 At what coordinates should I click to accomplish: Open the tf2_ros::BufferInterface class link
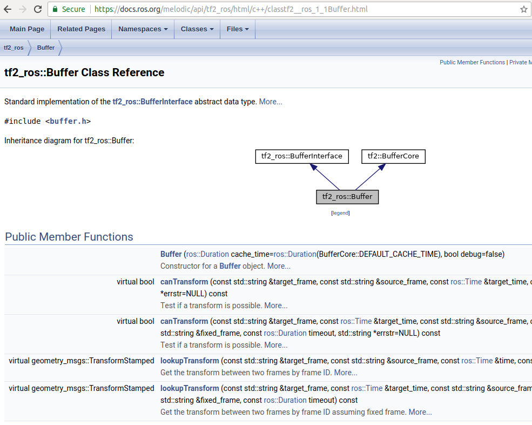coord(152,101)
